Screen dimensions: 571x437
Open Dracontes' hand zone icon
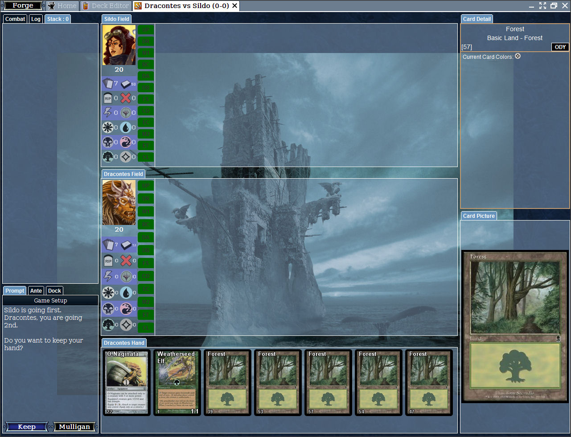[x=109, y=245]
